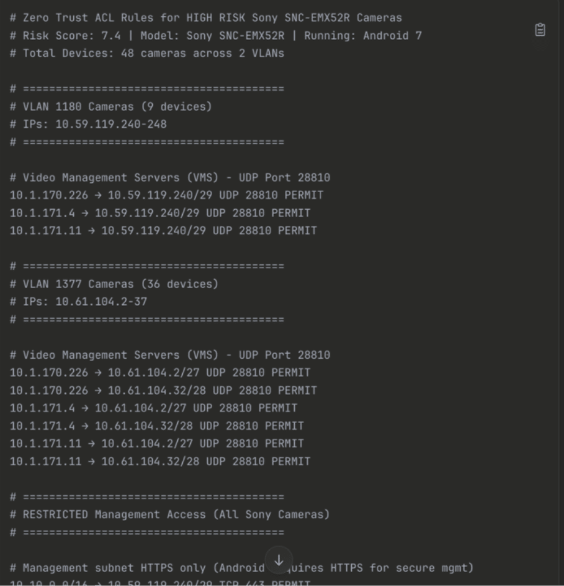This screenshot has height=586, width=564.
Task: Click the VLAN 1180 Cameras heading line
Action: [x=111, y=106]
